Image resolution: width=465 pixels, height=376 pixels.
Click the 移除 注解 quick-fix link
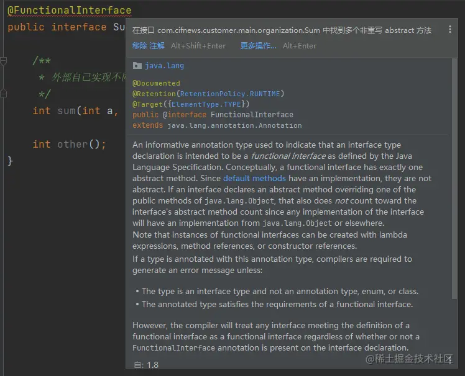(149, 46)
